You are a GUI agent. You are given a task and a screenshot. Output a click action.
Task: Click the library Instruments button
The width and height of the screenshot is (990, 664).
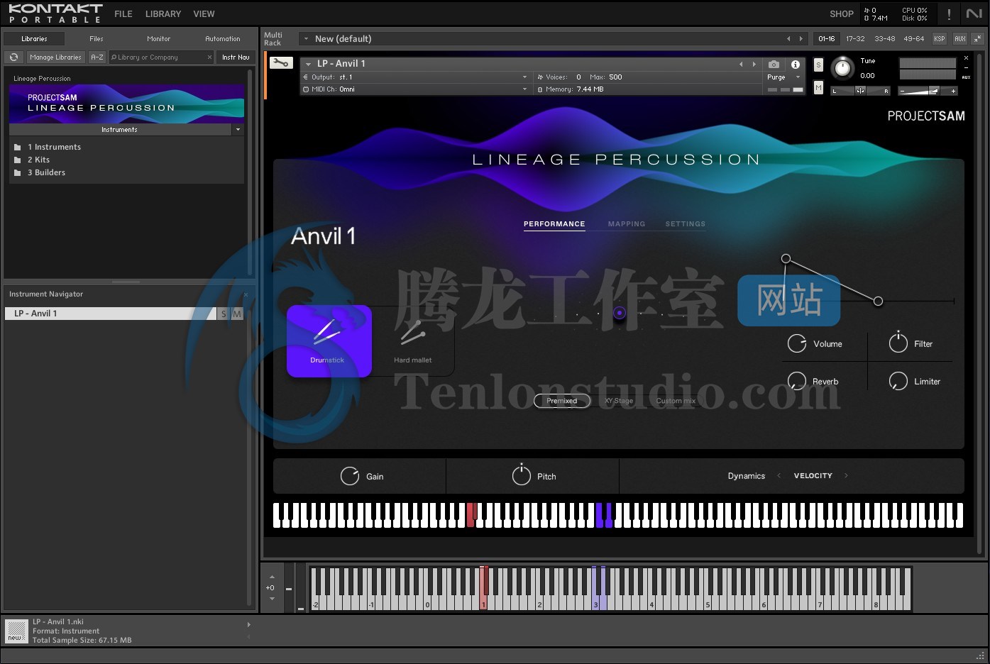pyautogui.click(x=120, y=130)
